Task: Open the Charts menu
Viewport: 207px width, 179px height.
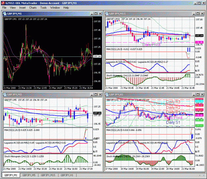Action: click(33, 8)
